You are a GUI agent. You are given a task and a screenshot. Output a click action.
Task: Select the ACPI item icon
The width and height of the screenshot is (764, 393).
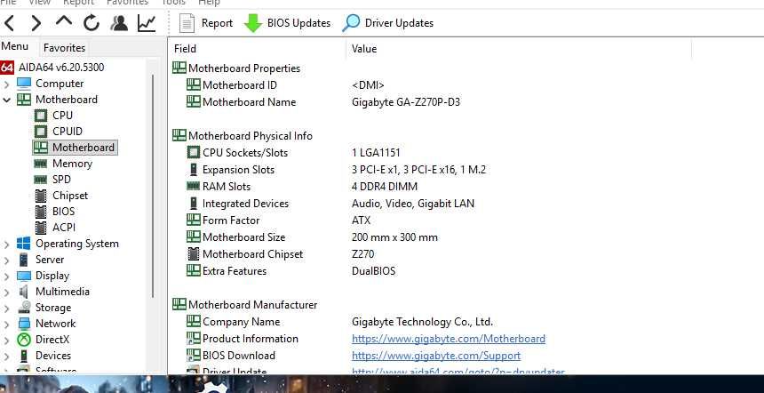coord(41,228)
